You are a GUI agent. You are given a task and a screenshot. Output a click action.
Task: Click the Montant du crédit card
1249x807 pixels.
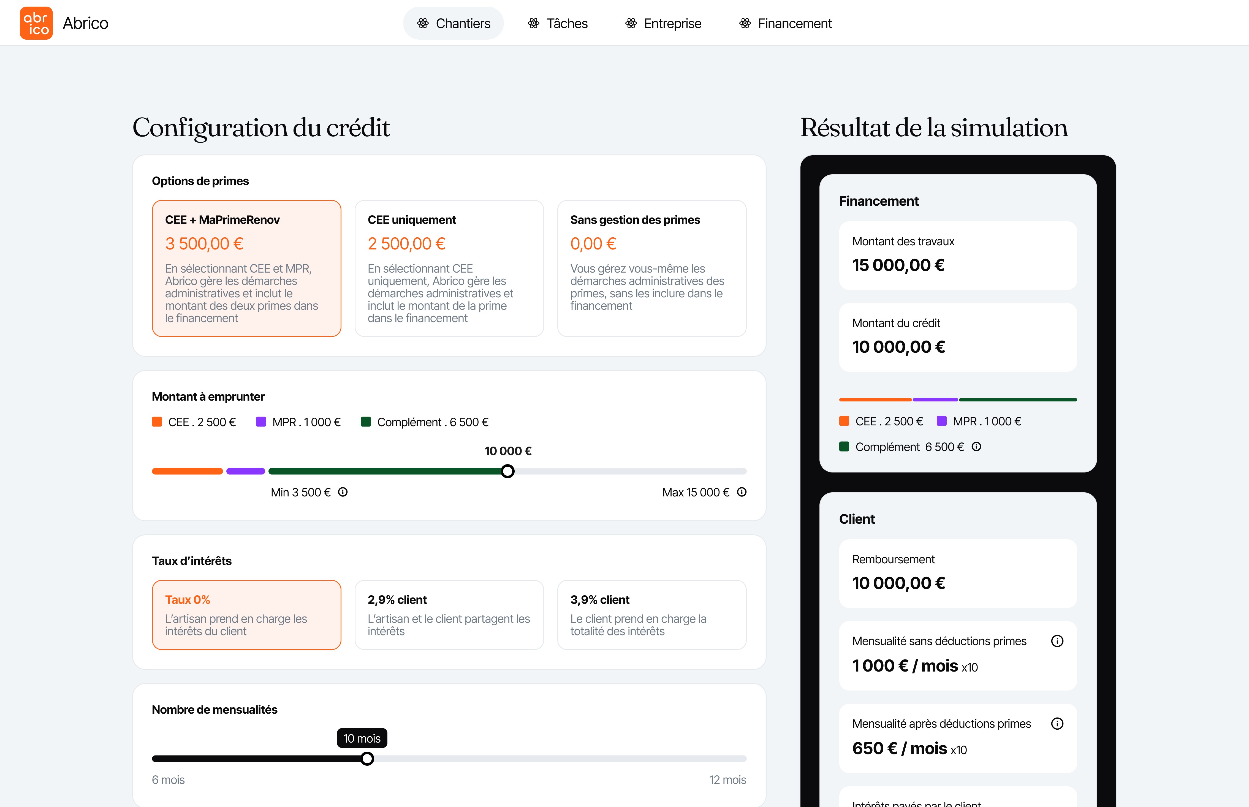coord(957,337)
